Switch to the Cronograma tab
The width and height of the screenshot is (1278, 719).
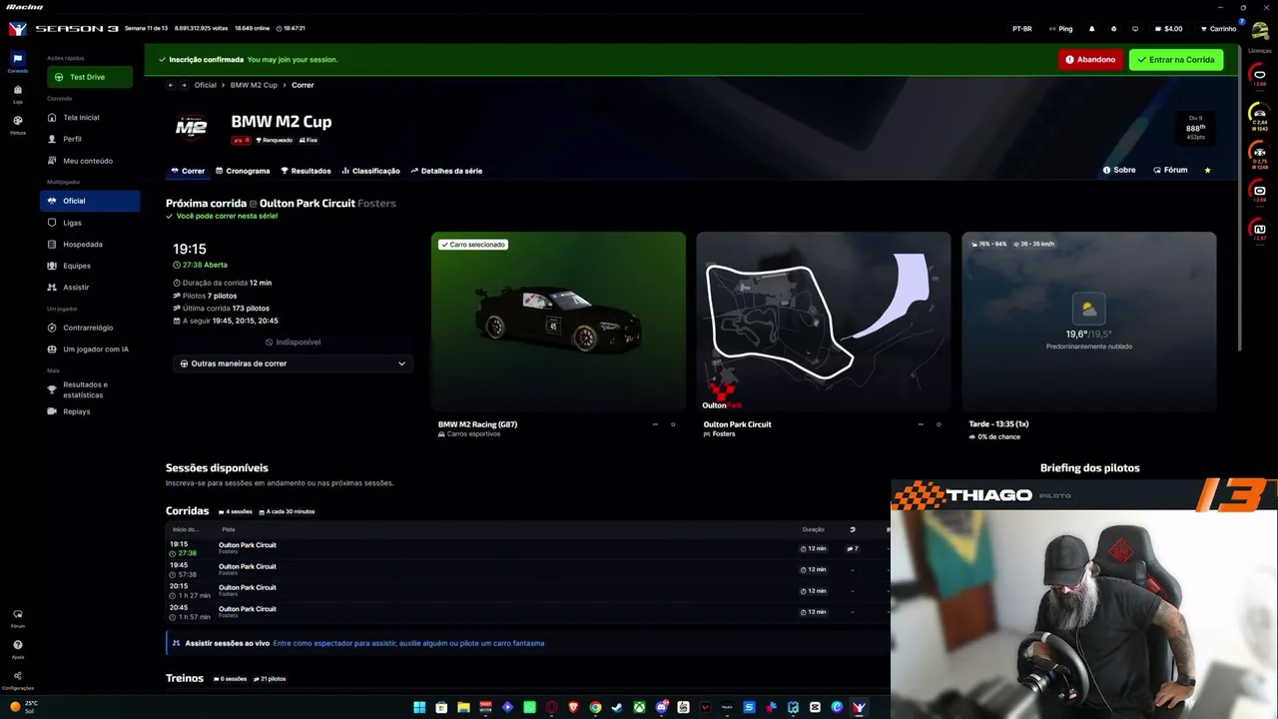pos(243,171)
